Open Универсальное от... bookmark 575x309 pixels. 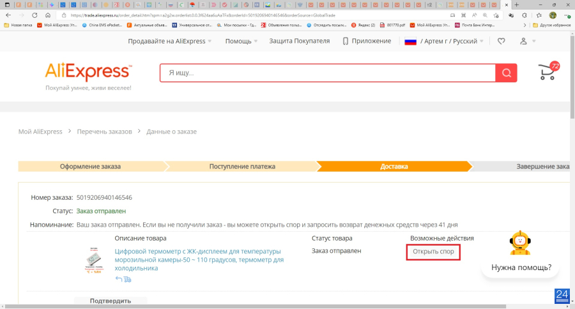pyautogui.click(x=192, y=25)
